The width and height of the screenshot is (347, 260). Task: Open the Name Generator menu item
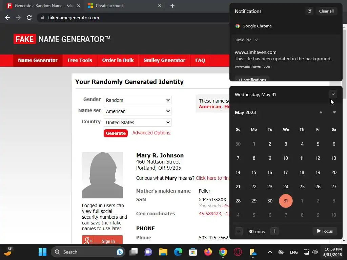[x=38, y=60]
